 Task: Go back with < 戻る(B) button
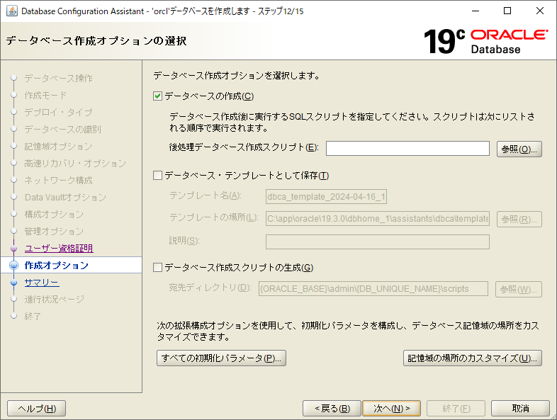tap(332, 408)
